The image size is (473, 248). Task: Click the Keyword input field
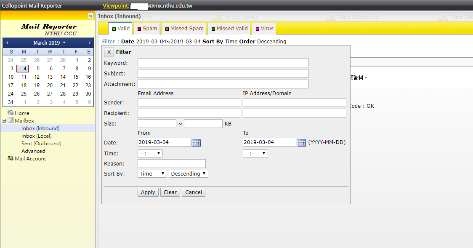point(223,63)
